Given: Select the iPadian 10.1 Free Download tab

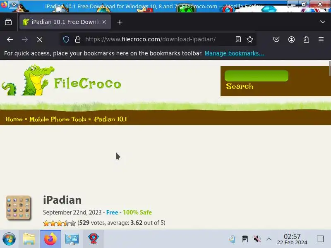Looking at the screenshot, I should [65, 22].
